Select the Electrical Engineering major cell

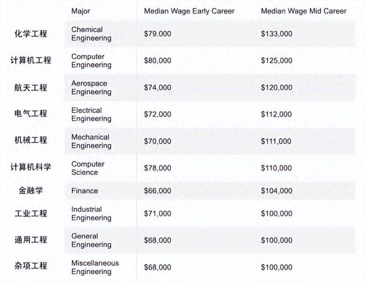coord(91,114)
